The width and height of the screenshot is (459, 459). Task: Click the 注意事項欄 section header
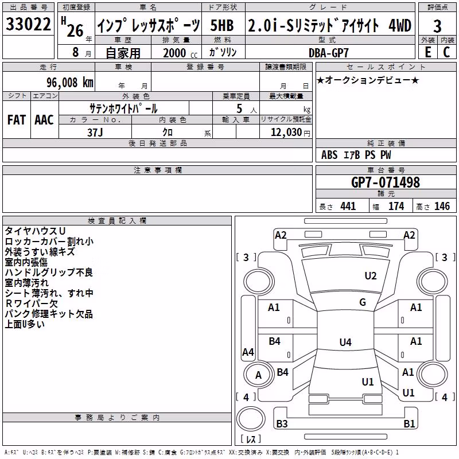point(157,170)
